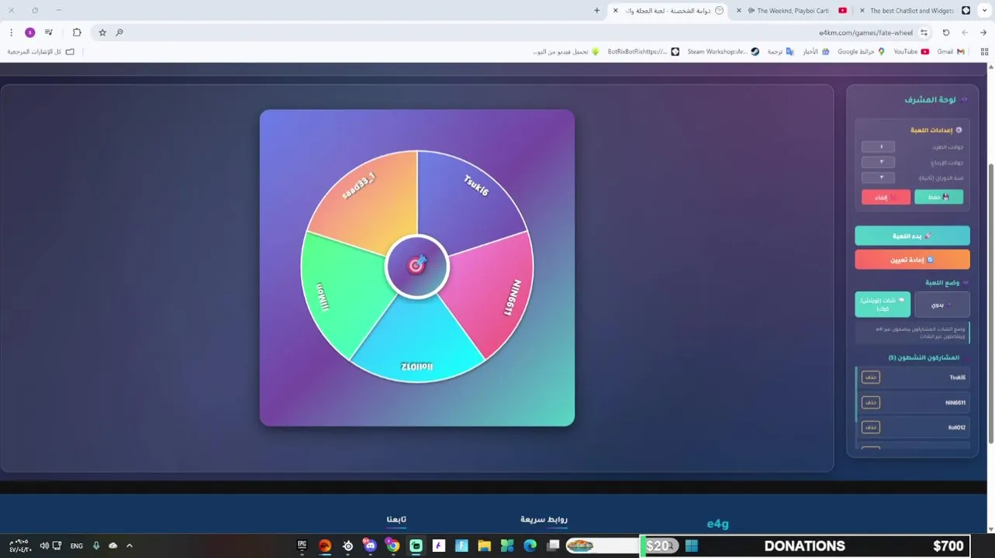Click the second round settings input field

(x=878, y=162)
